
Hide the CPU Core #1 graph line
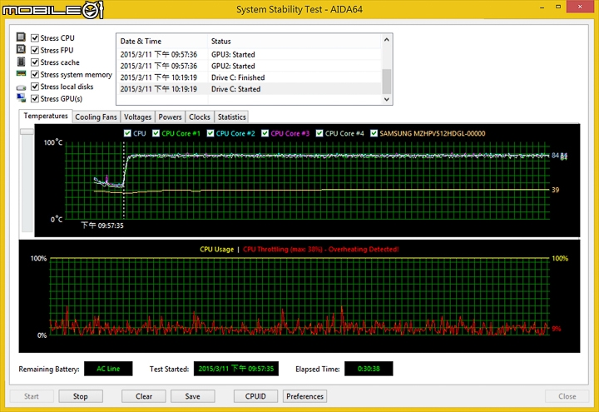point(156,133)
